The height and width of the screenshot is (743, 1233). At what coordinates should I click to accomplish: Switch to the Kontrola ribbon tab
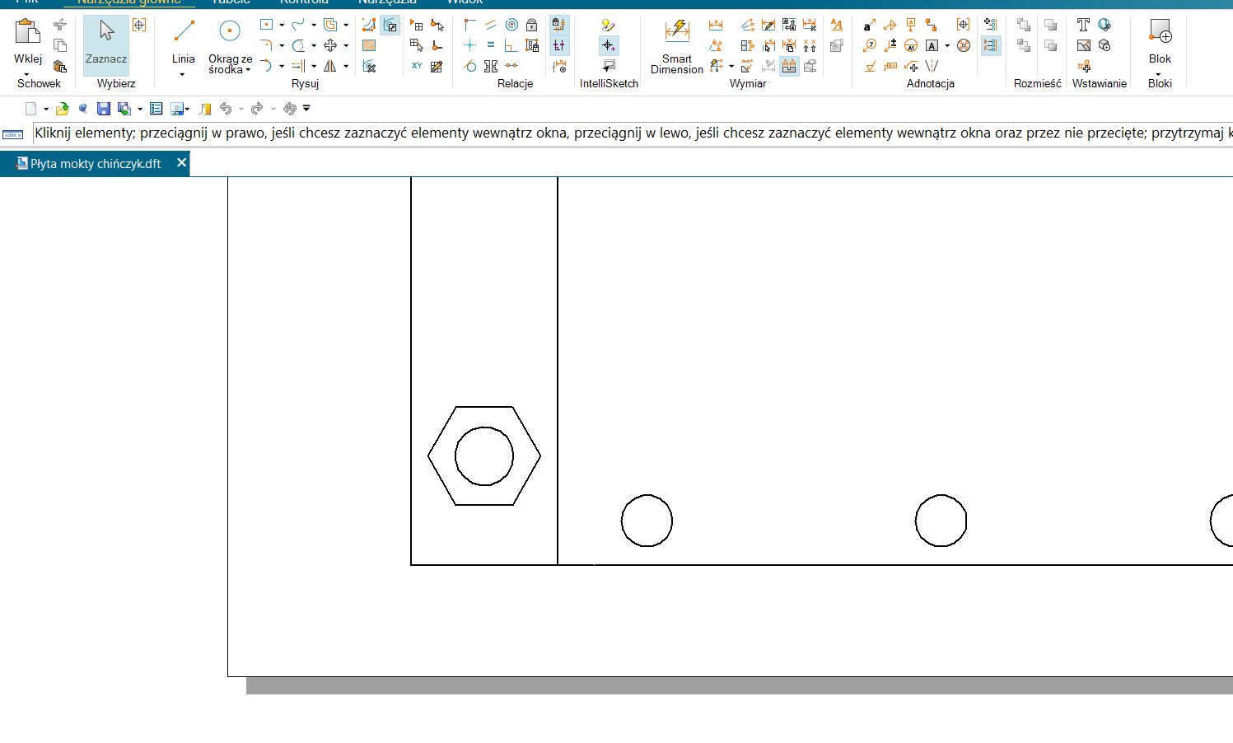click(304, 2)
